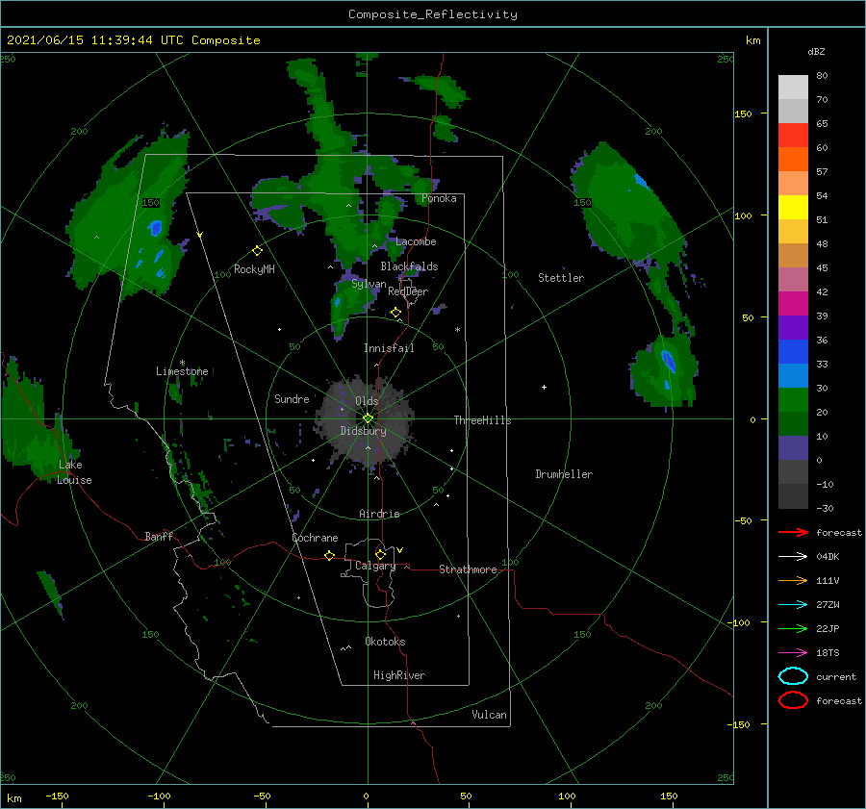Click the Sundre label on map
866x809 pixels.
292,399
